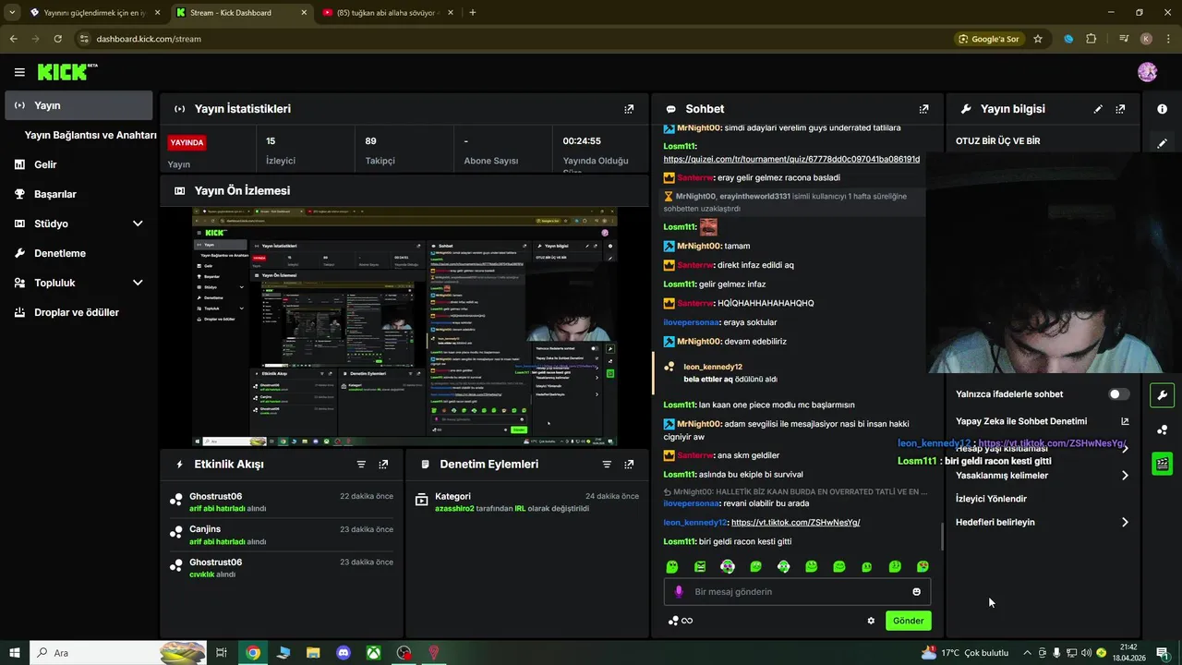The height and width of the screenshot is (665, 1182).
Task: Send message with Gönder button
Action: [x=908, y=621]
